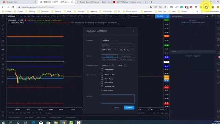Screen dimensions: 220x124
Task: Open the expiration time clock icon
Action: pyautogui.click(x=125, y=65)
